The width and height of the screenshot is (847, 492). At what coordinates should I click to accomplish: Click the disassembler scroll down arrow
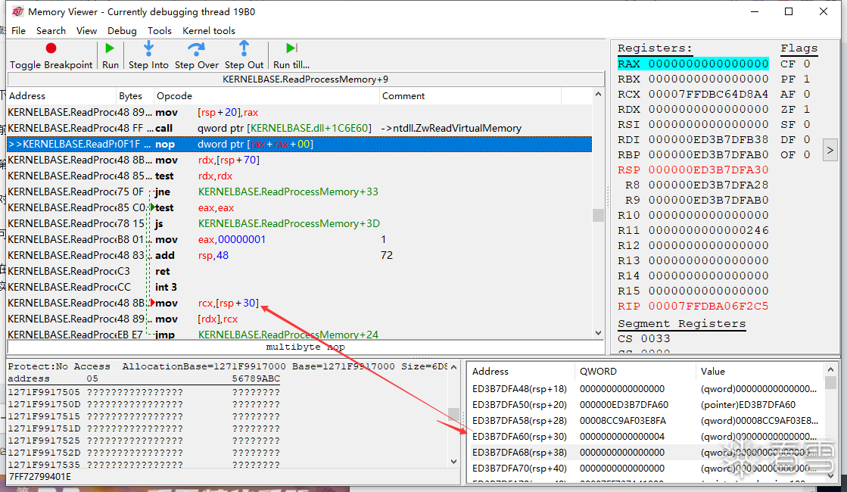[x=598, y=333]
